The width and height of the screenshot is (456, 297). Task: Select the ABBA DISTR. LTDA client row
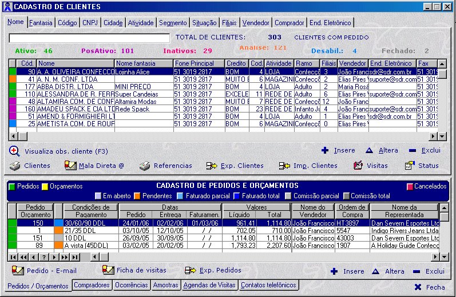pyautogui.click(x=223, y=86)
